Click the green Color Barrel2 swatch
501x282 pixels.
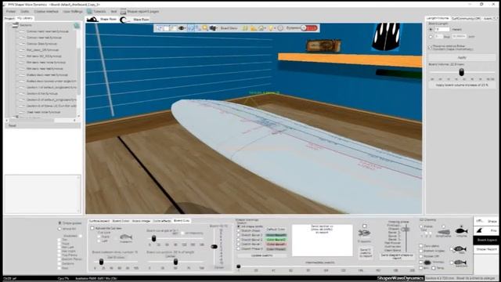pyautogui.click(x=276, y=240)
